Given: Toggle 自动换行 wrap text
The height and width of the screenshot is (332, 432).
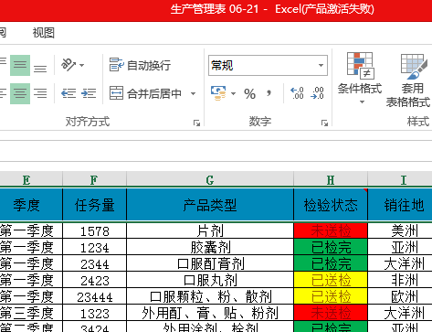Looking at the screenshot, I should click(140, 65).
